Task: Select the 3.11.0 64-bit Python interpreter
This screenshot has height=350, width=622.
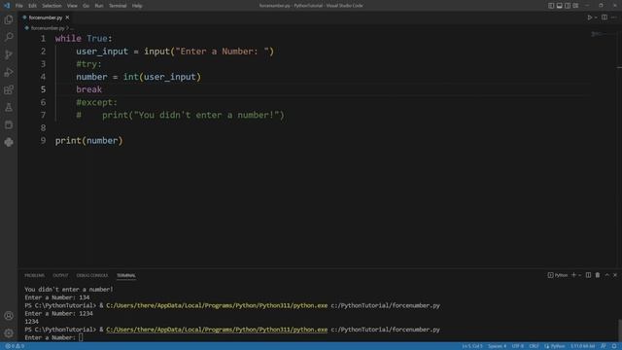Action: 582,346
